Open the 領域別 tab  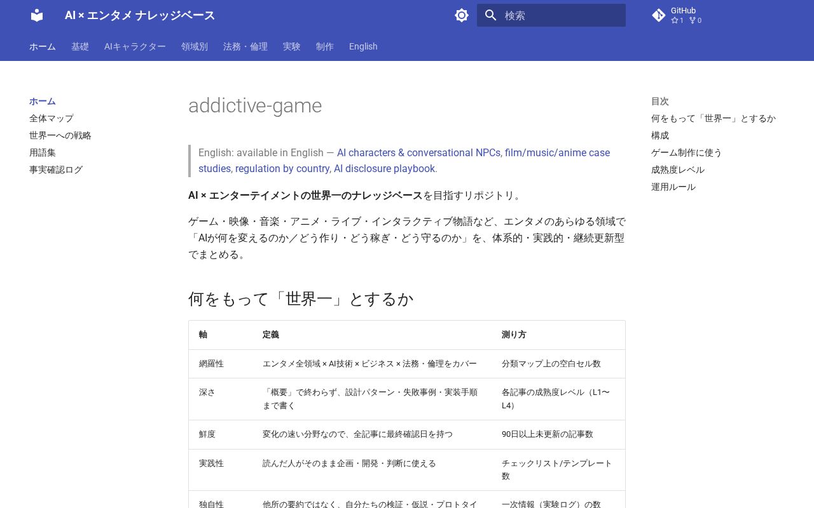pos(195,46)
